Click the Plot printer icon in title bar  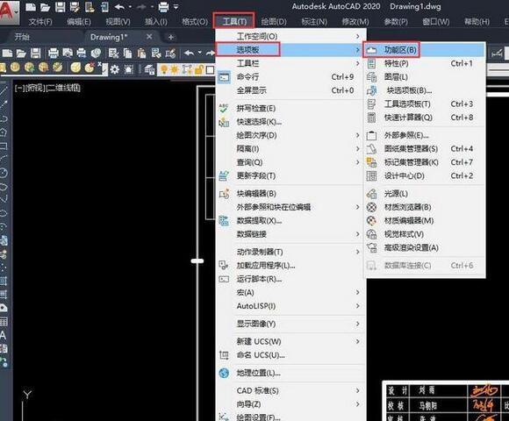(163, 7)
